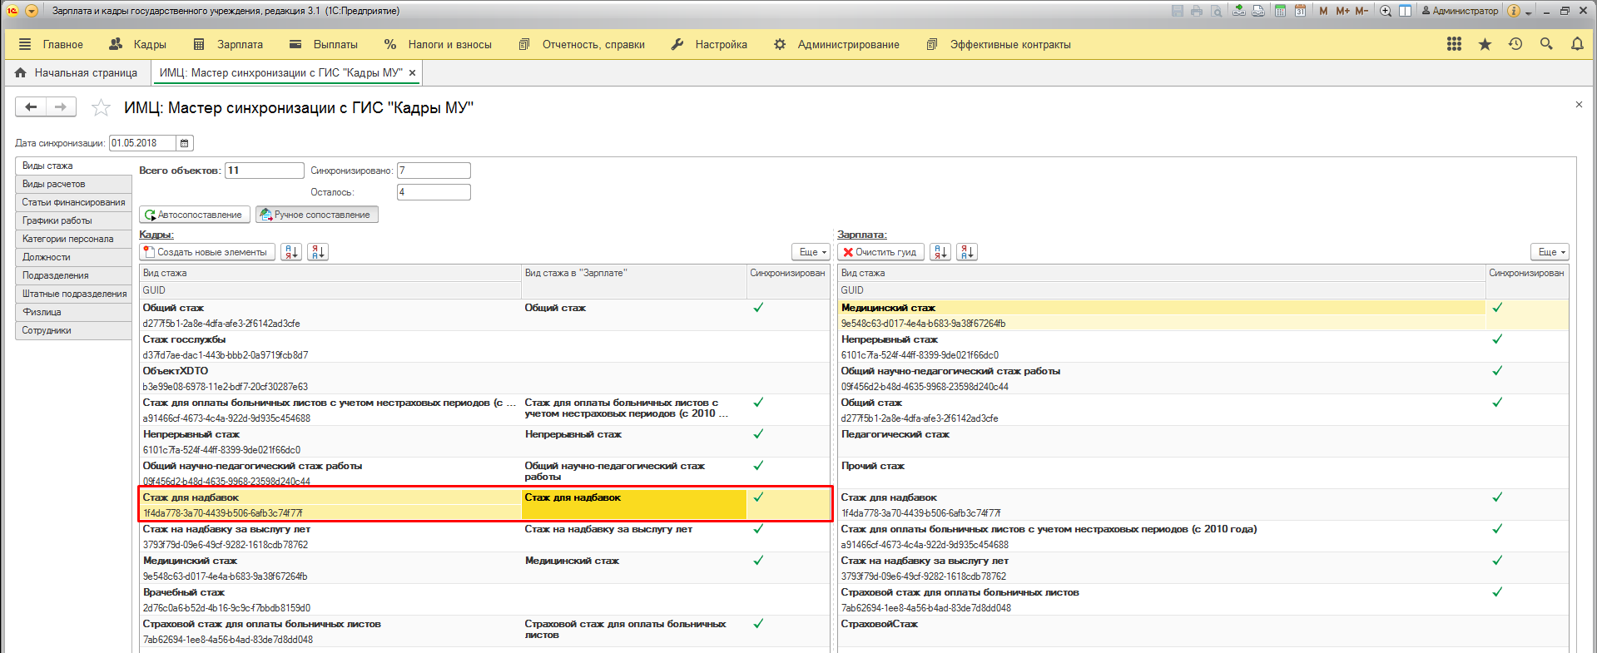Sort the Кадры list ascending
This screenshot has height=653, width=1597.
click(x=291, y=252)
